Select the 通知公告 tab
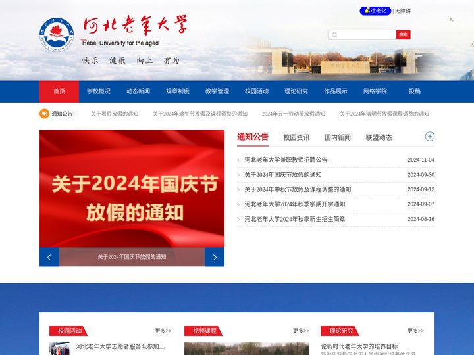 click(x=253, y=137)
